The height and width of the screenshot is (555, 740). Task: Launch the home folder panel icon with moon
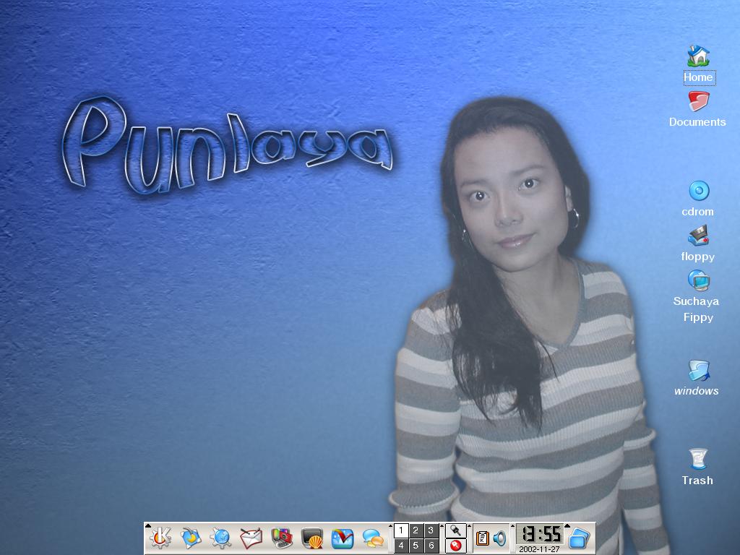coord(191,538)
